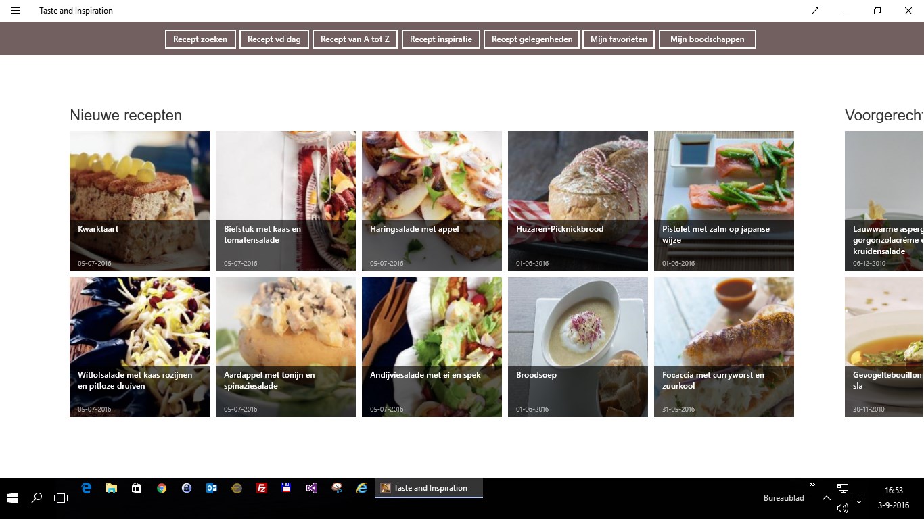The height and width of the screenshot is (519, 924).
Task: Open Witlofsalade met kaas rozijnen recipe
Action: click(x=139, y=347)
